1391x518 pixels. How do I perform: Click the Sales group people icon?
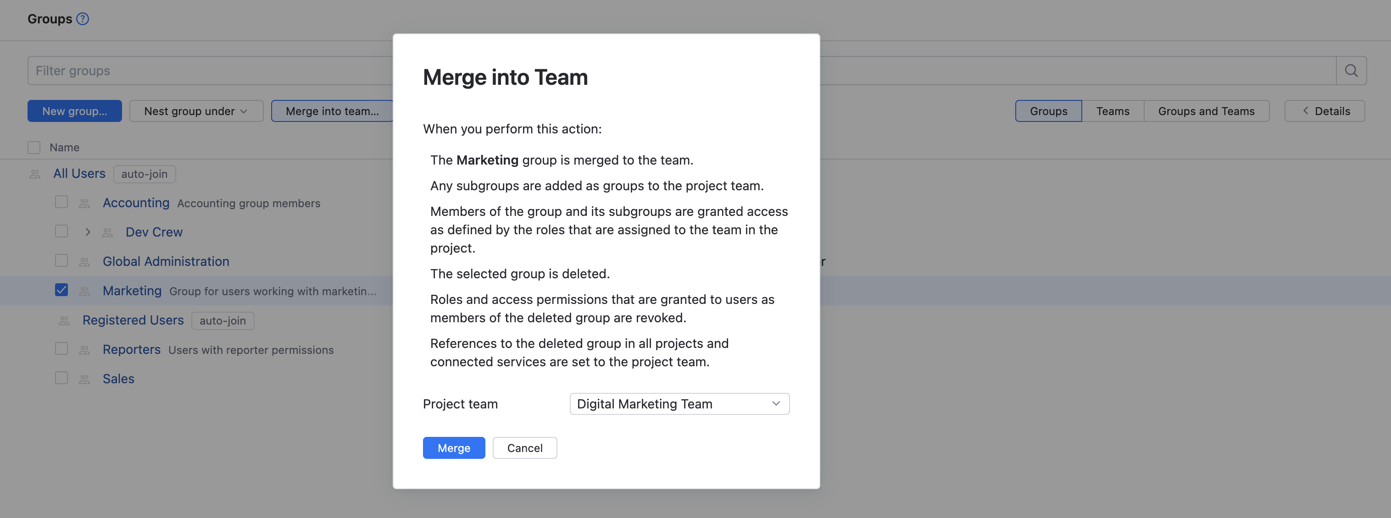(x=84, y=379)
